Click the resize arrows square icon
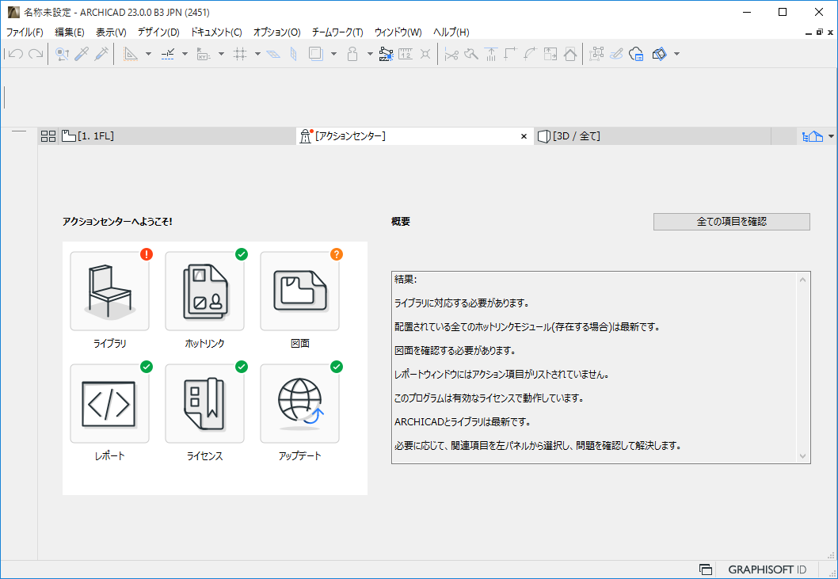The width and height of the screenshot is (838, 579). pyautogui.click(x=550, y=54)
